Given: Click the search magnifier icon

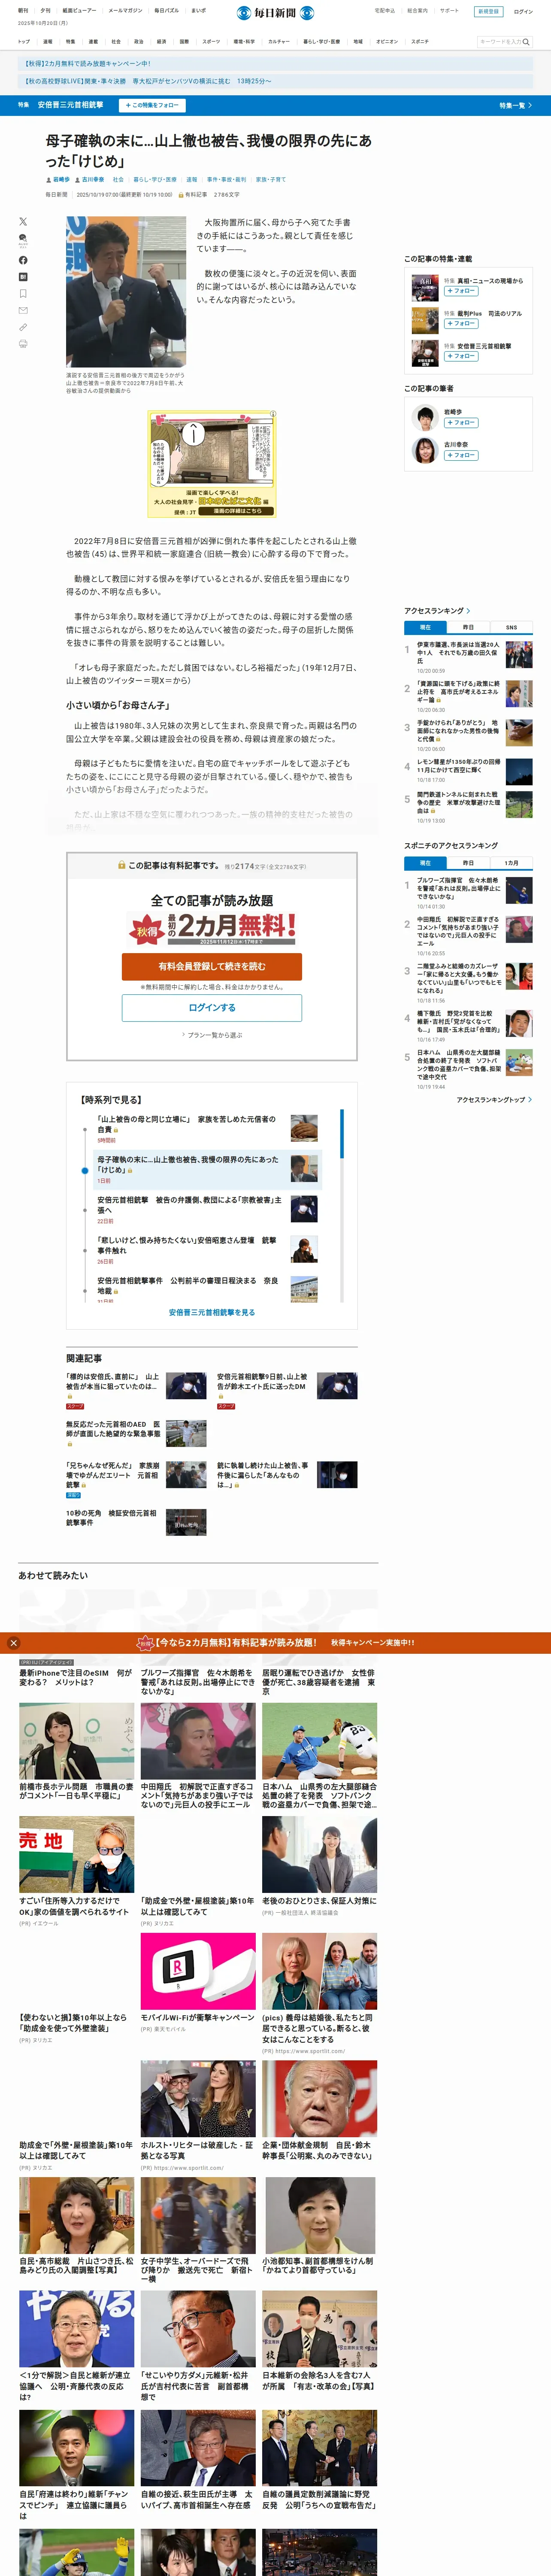Looking at the screenshot, I should (526, 42).
